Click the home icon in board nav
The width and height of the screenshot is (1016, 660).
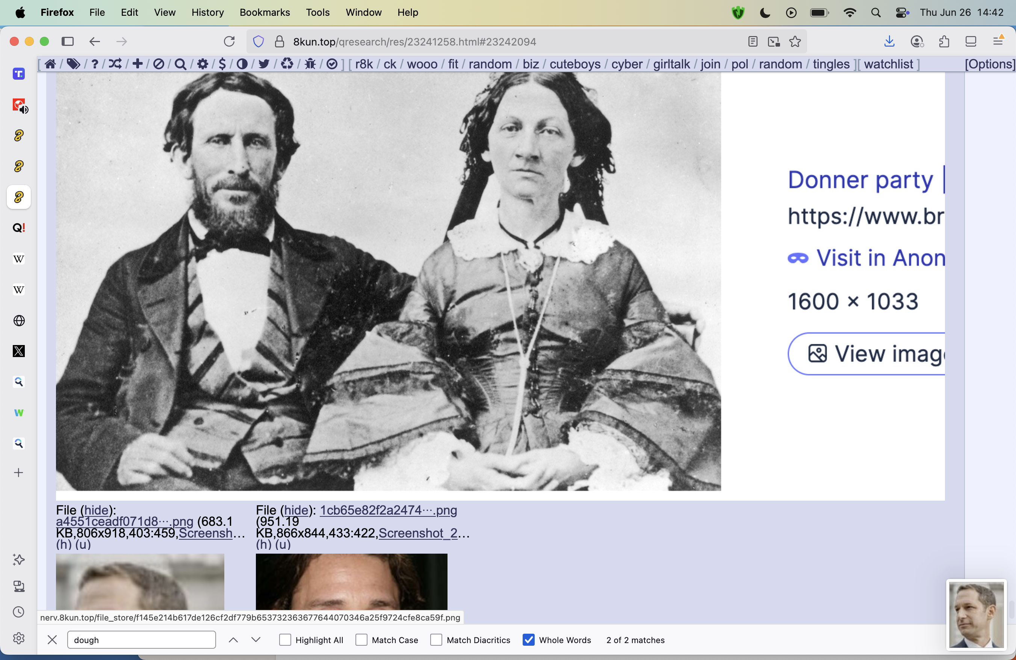point(50,64)
